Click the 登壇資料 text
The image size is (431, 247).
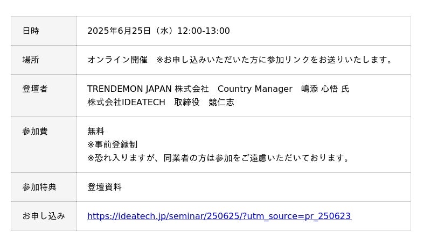[x=105, y=187]
